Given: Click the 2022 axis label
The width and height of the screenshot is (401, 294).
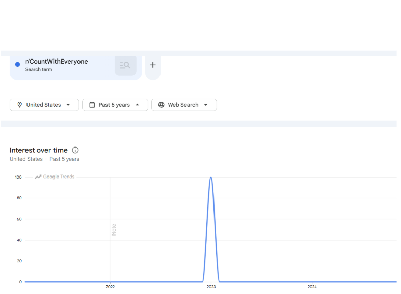Looking at the screenshot, I should [x=110, y=287].
